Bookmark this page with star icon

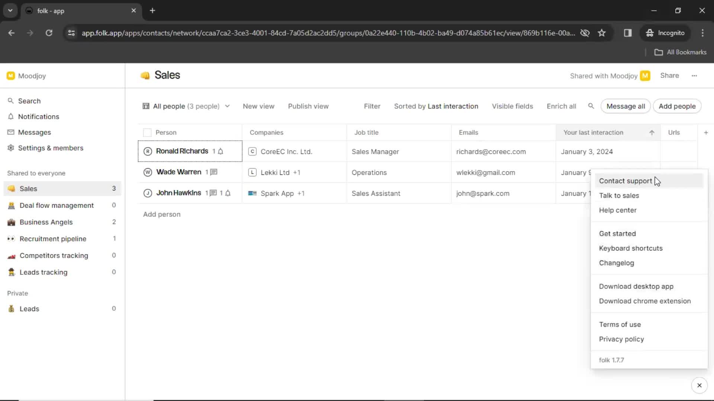click(602, 33)
